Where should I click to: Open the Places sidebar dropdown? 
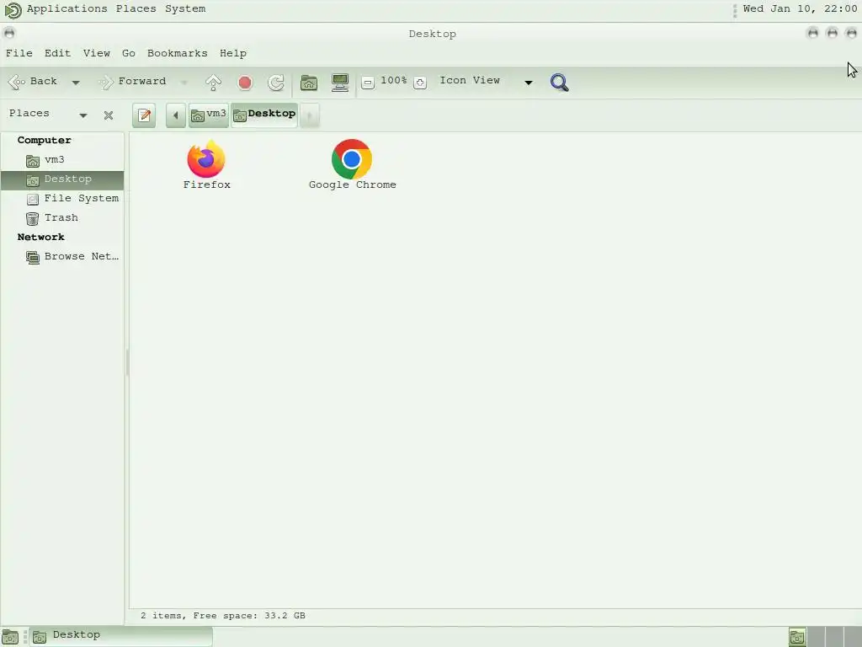click(x=48, y=114)
